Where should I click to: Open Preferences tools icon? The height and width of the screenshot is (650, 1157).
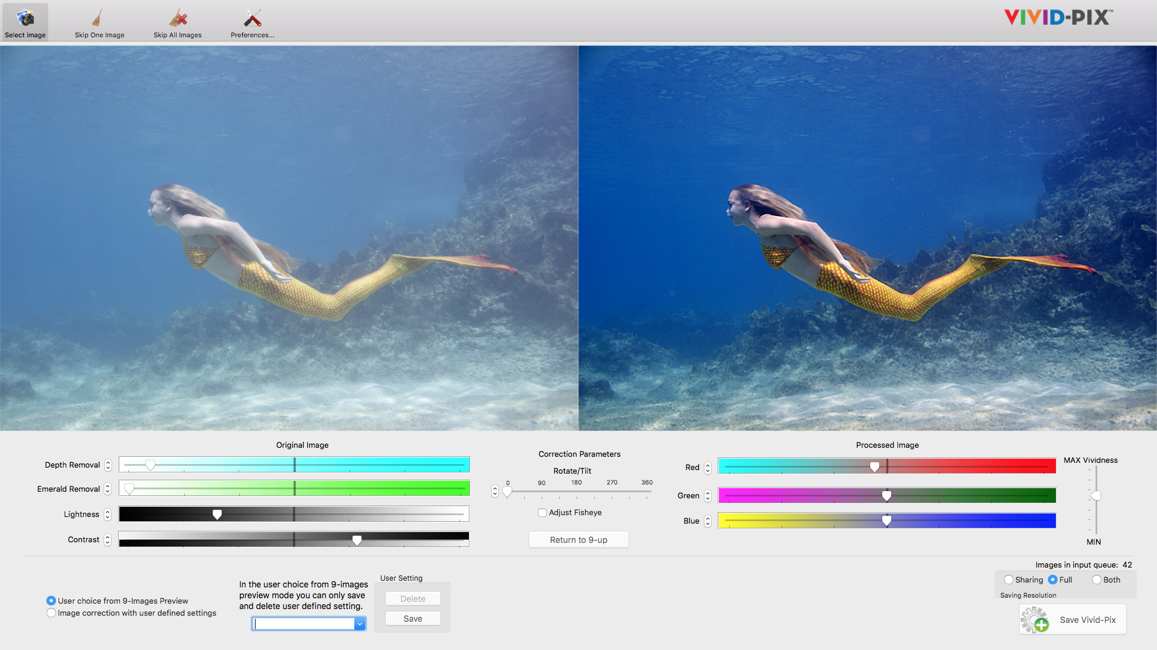pyautogui.click(x=252, y=18)
